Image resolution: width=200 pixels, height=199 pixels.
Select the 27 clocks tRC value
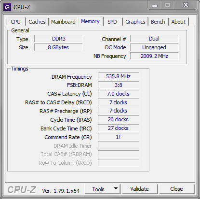pyautogui.click(x=118, y=128)
